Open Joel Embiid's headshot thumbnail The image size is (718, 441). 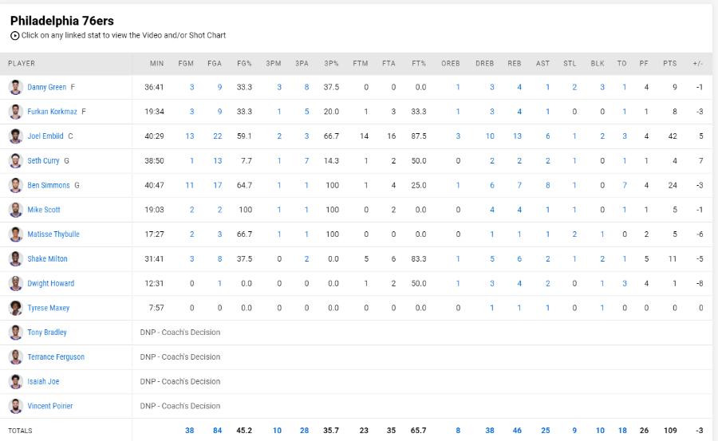pyautogui.click(x=16, y=136)
